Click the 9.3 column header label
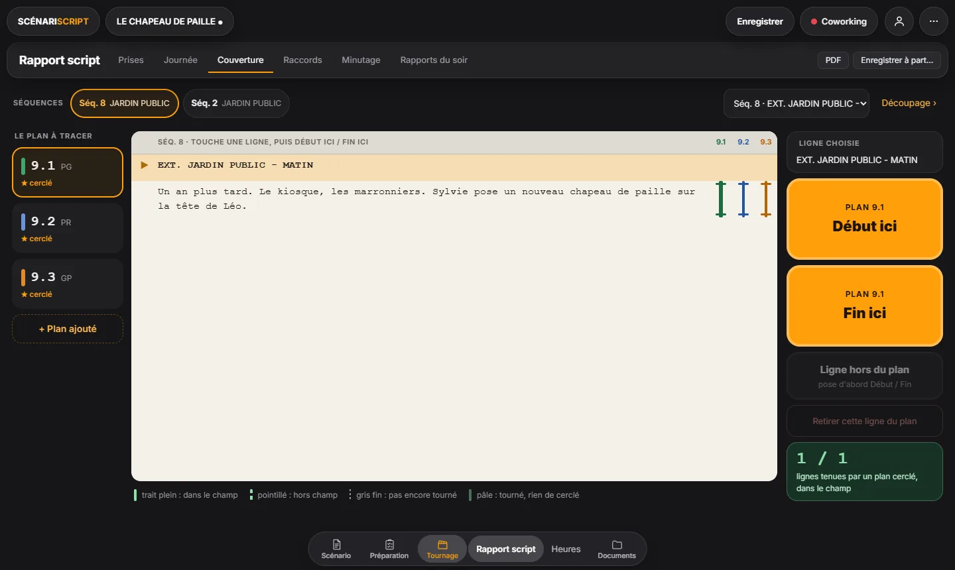The height and width of the screenshot is (570, 955). (766, 142)
